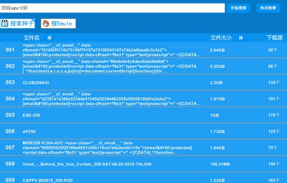
Task: Click the 125个 download sources count
Action: coord(274,131)
